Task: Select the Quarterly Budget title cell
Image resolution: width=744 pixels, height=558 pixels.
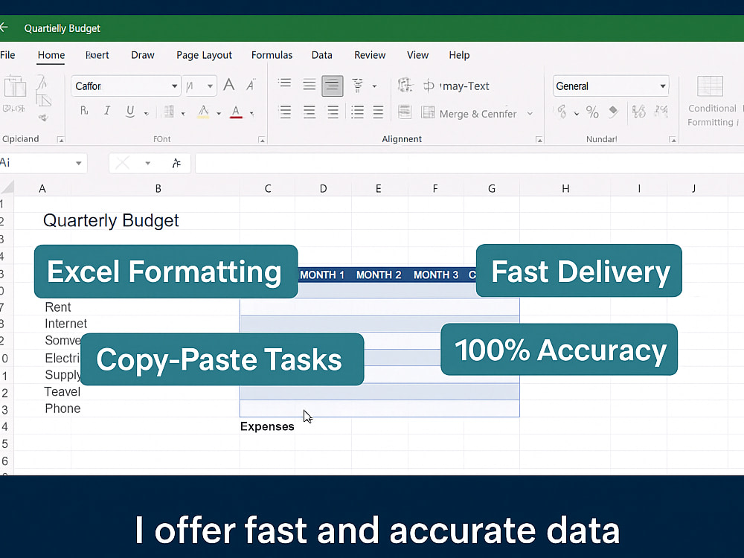Action: tap(111, 221)
